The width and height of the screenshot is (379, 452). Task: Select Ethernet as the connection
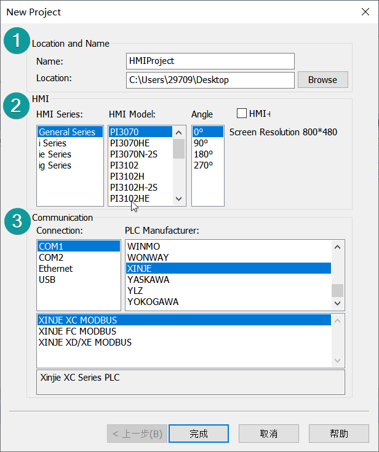tap(55, 269)
